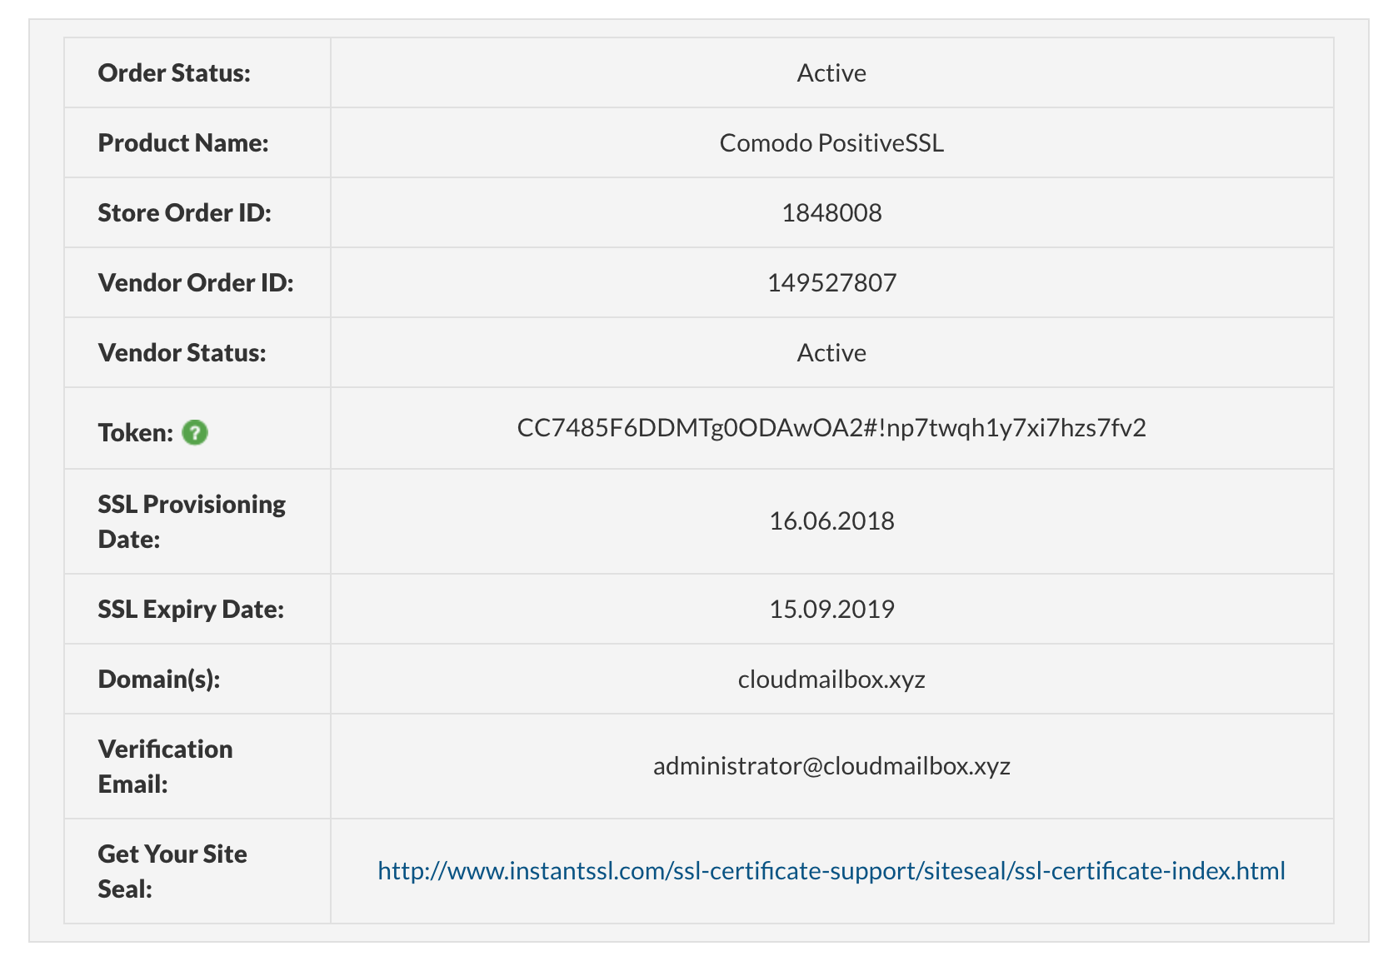The image size is (1398, 961).
Task: Click the Vendor Order ID number 149527807
Action: (831, 283)
